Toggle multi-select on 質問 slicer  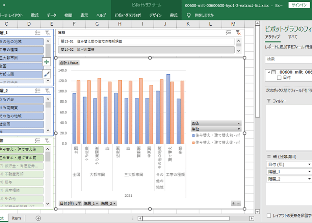pos(228,32)
